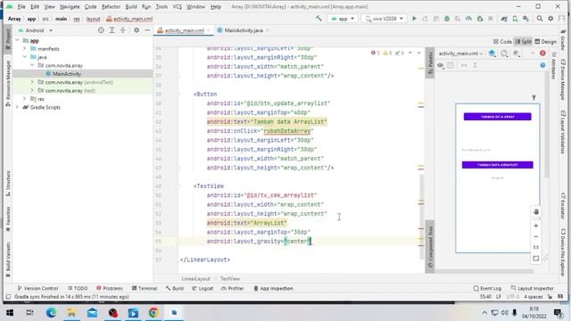Open the Android project view dropdown
Viewport: 571px width, 321px height.
(36, 30)
